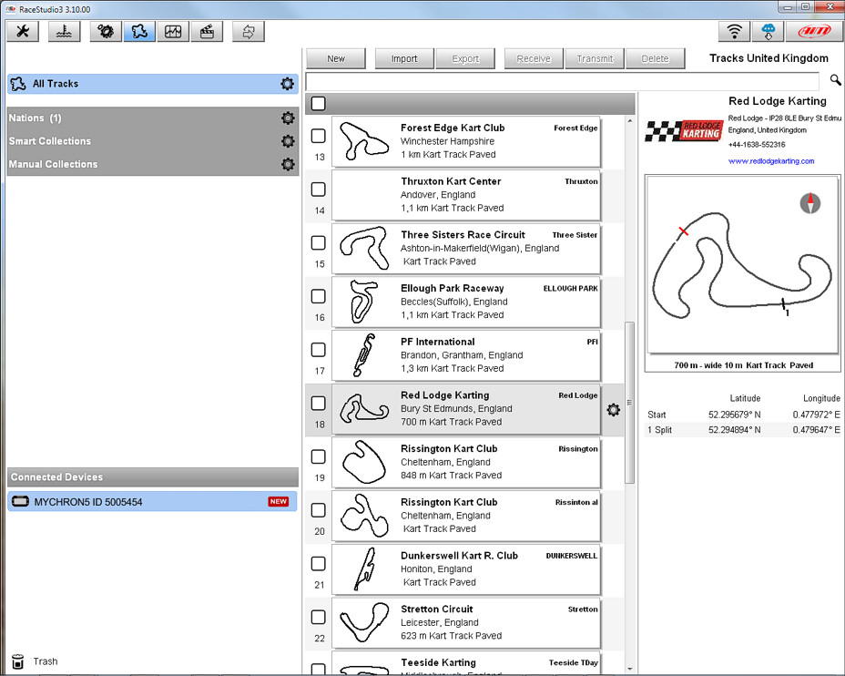The width and height of the screenshot is (845, 676).
Task: Open the cloud download icon
Action: click(x=768, y=32)
